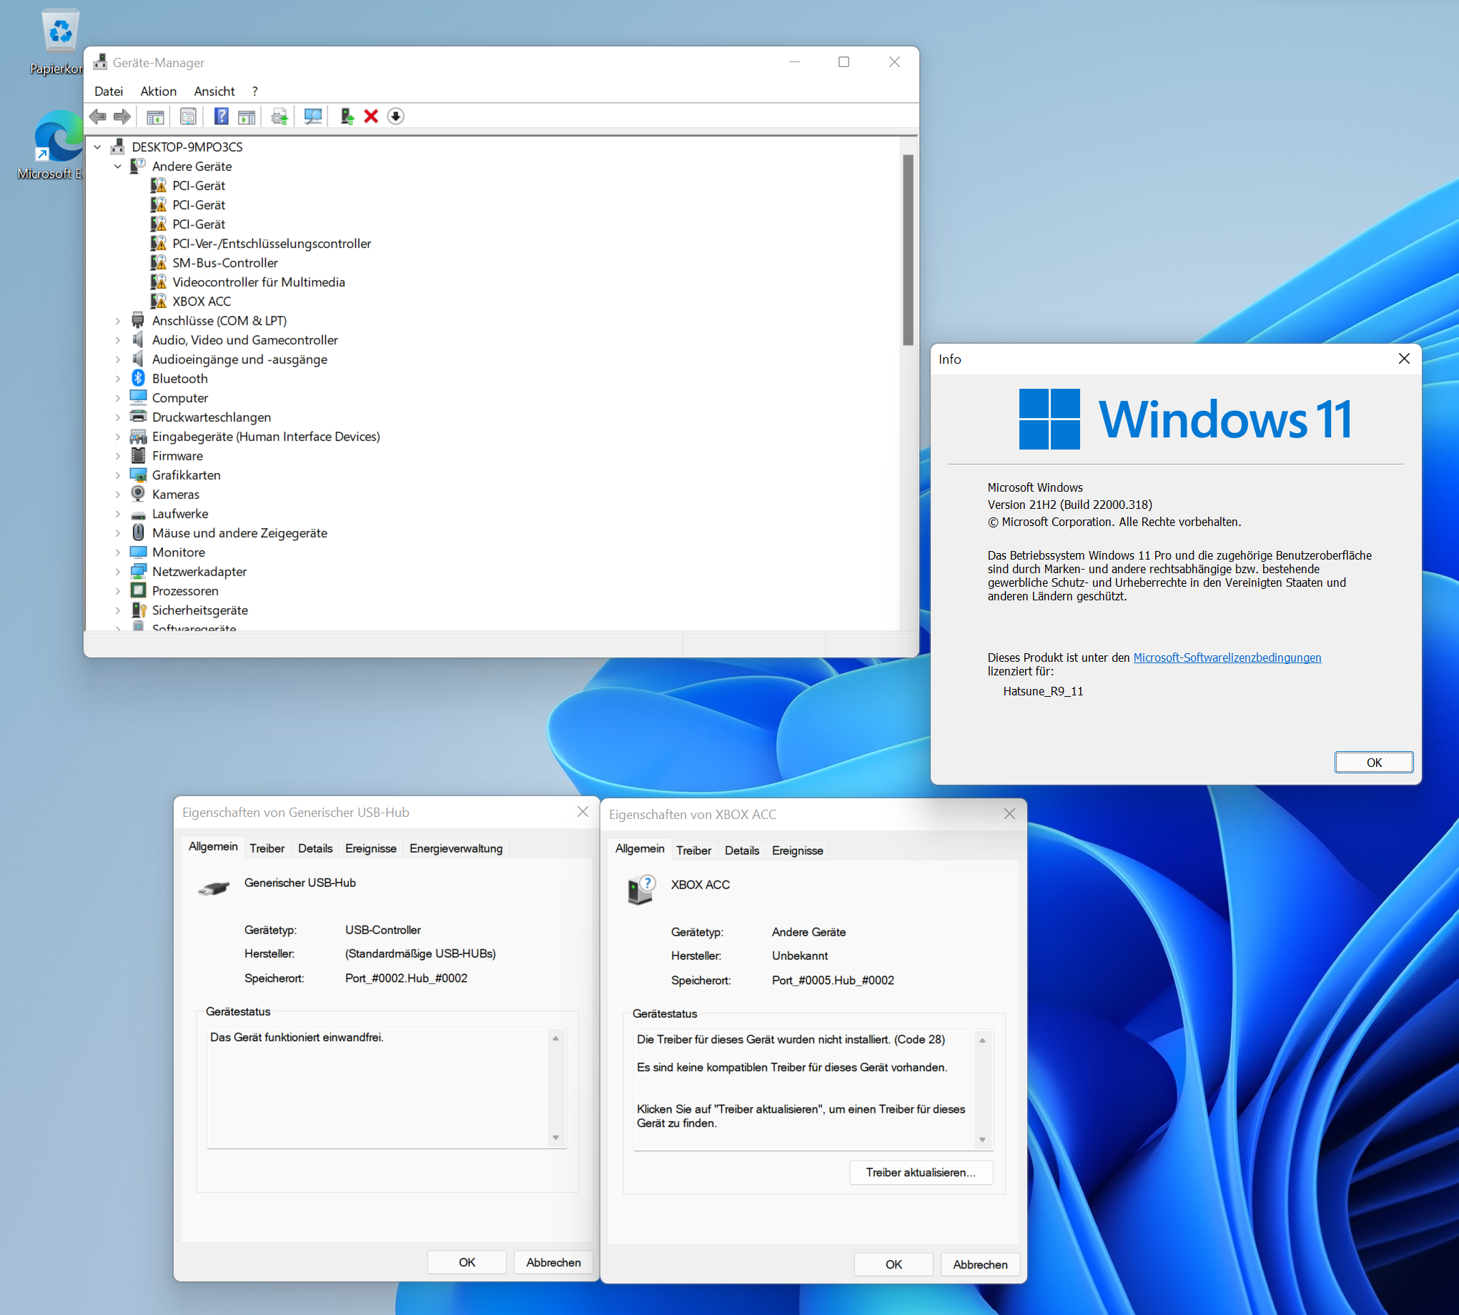Click the down-arrow disable device icon
The image size is (1459, 1315).
click(x=395, y=116)
